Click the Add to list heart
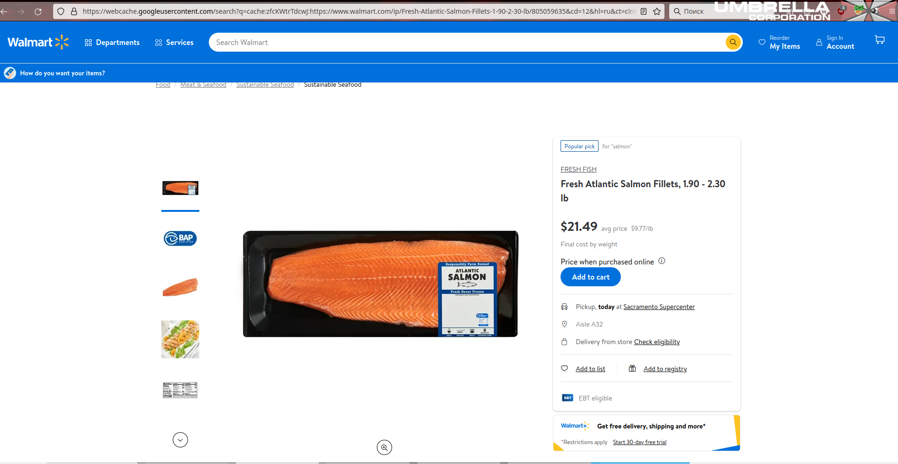The width and height of the screenshot is (898, 464). (565, 368)
